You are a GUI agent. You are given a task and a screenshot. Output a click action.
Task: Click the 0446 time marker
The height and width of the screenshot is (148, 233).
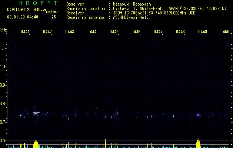(x=136, y=32)
